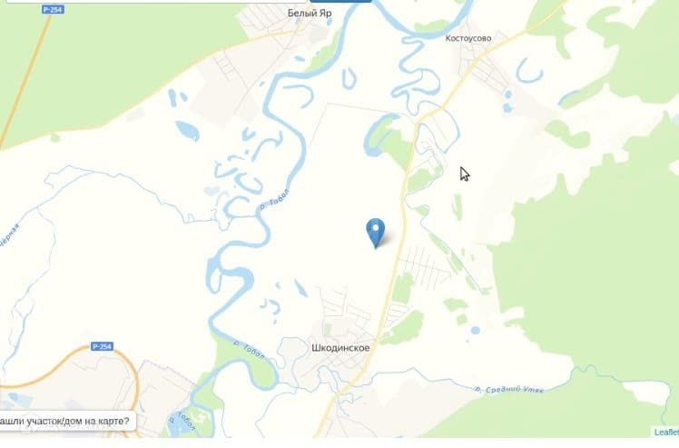Viewport: 679px width, 448px height.
Task: Select the Шкодинское settlement label
Action: pos(340,348)
